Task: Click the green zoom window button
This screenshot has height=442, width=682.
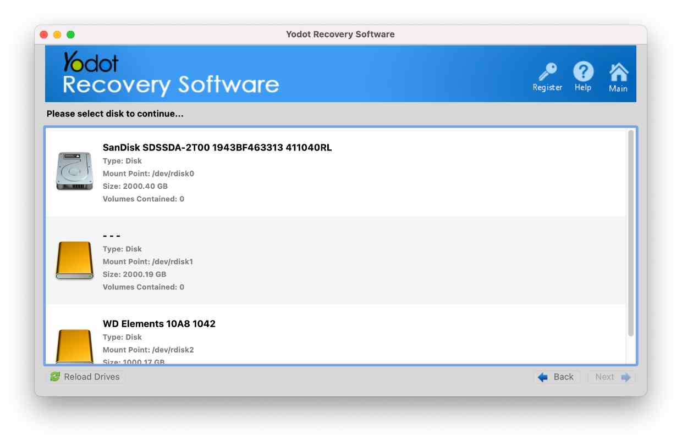Action: click(70, 35)
